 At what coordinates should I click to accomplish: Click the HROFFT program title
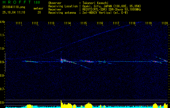pos(17,2)
